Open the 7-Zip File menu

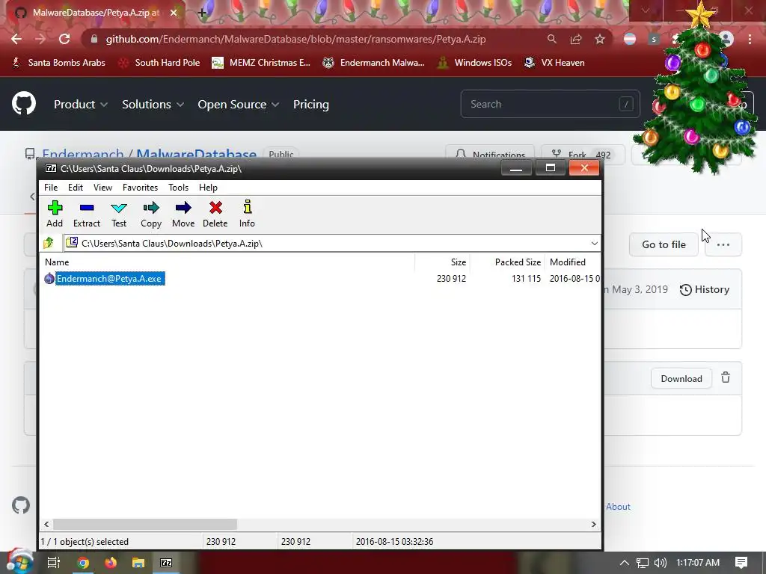point(51,188)
